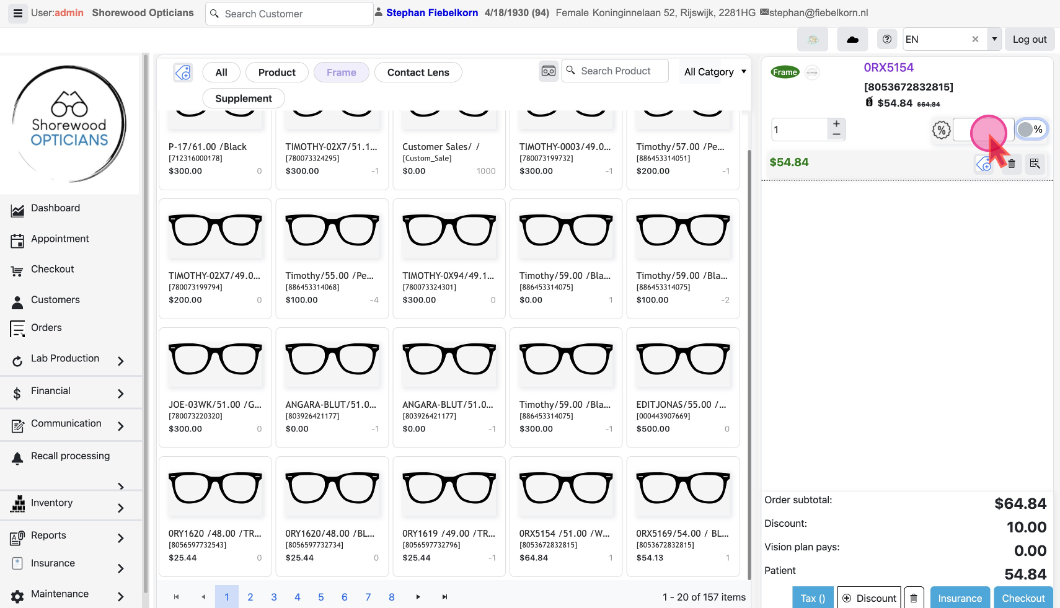Open the All Catgory dropdown
1060x608 pixels.
714,72
